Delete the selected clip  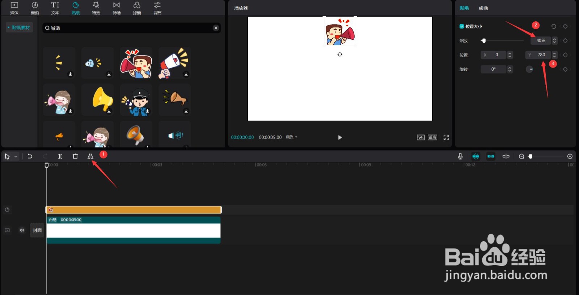click(75, 156)
